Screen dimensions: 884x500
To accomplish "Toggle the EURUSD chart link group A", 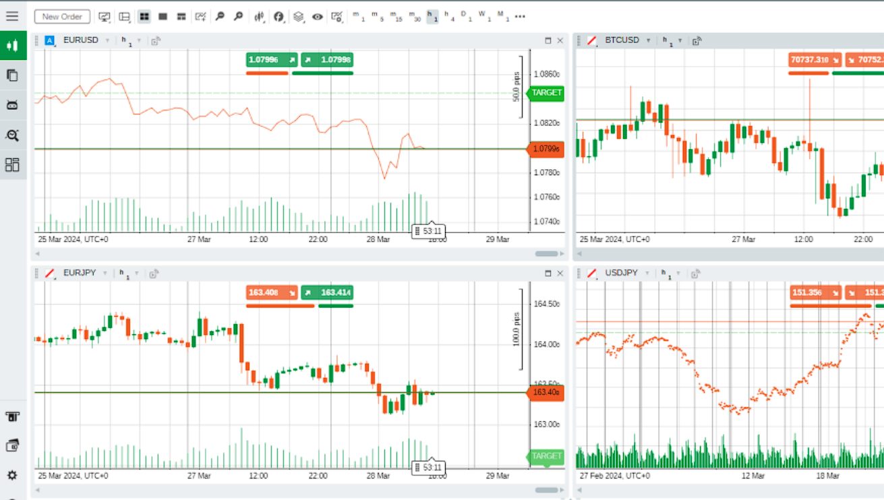I will click(x=50, y=40).
